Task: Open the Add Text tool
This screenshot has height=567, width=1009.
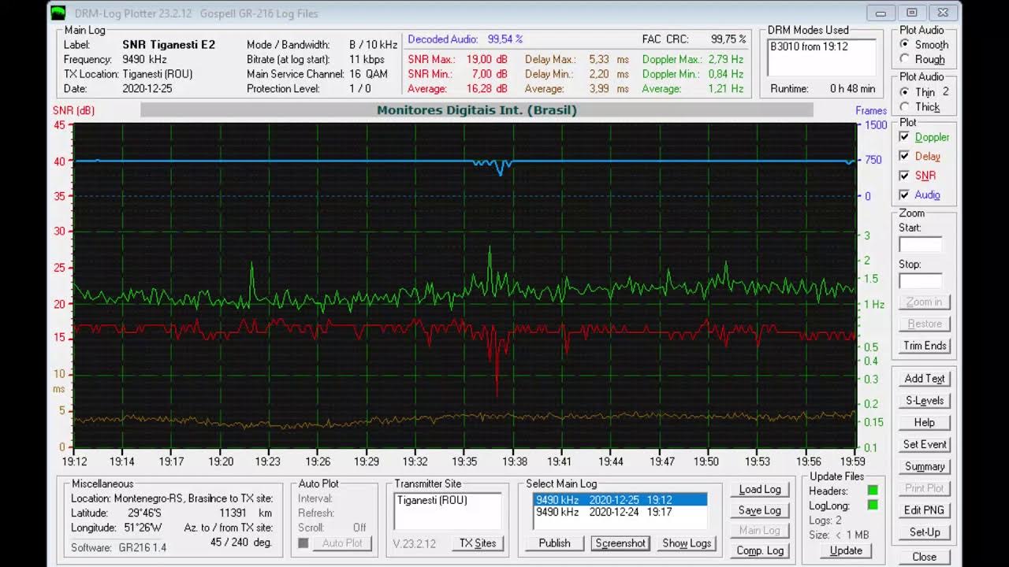Action: pyautogui.click(x=925, y=379)
